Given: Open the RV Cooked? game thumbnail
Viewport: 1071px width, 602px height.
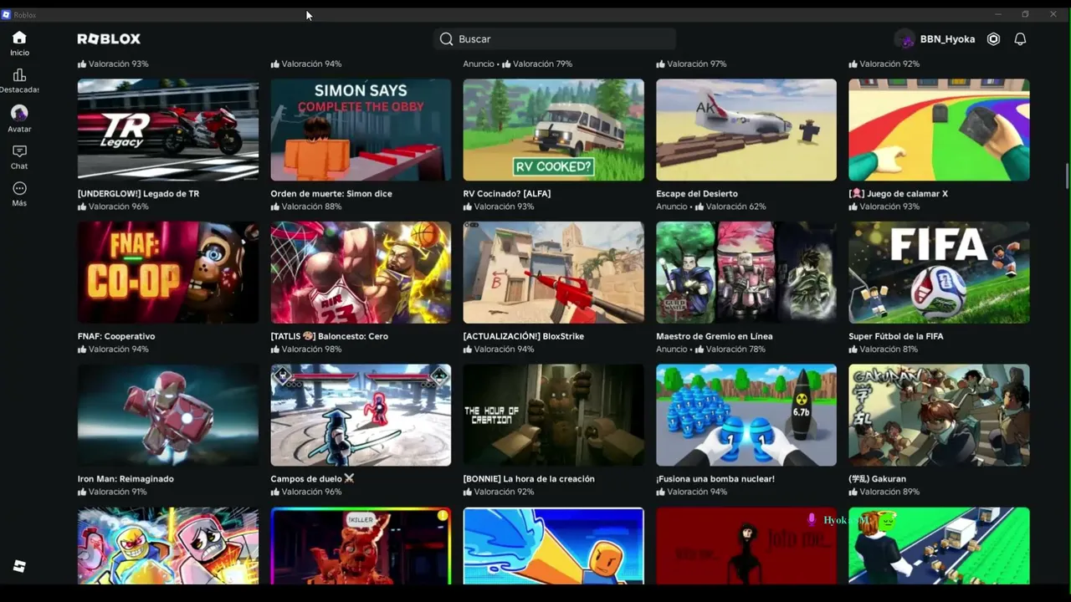Looking at the screenshot, I should (x=554, y=130).
